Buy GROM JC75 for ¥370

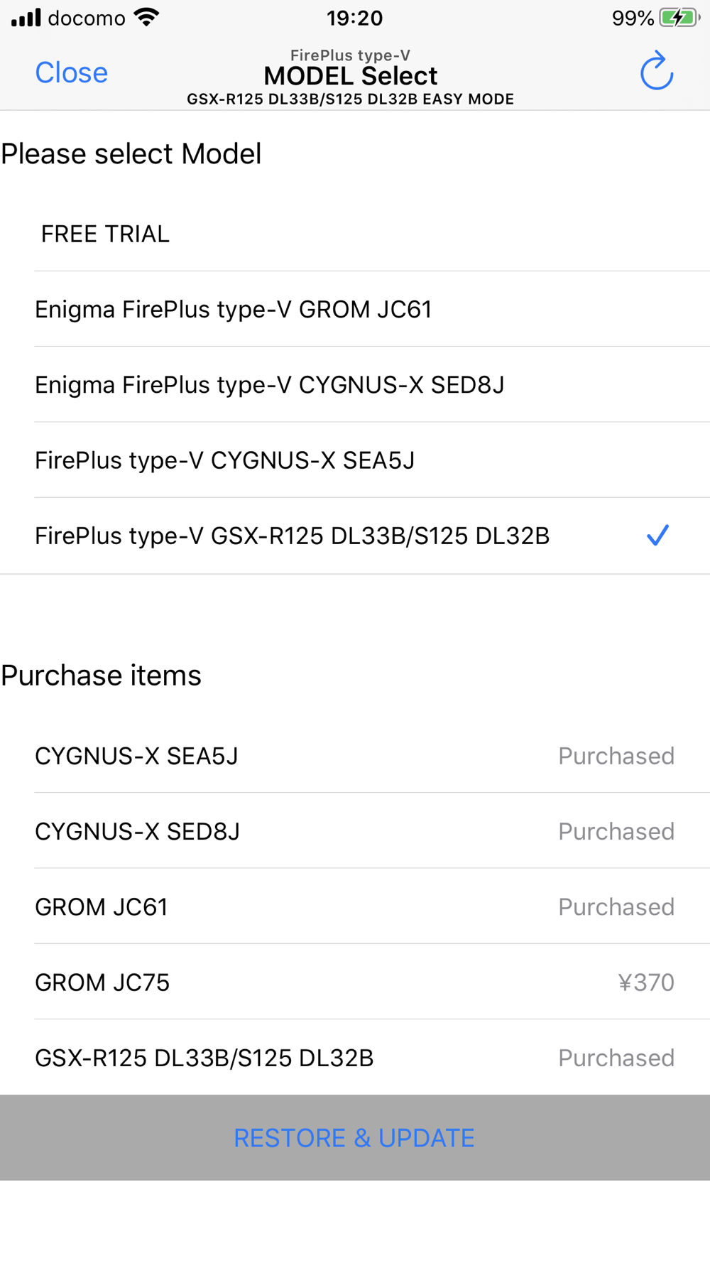click(x=645, y=982)
